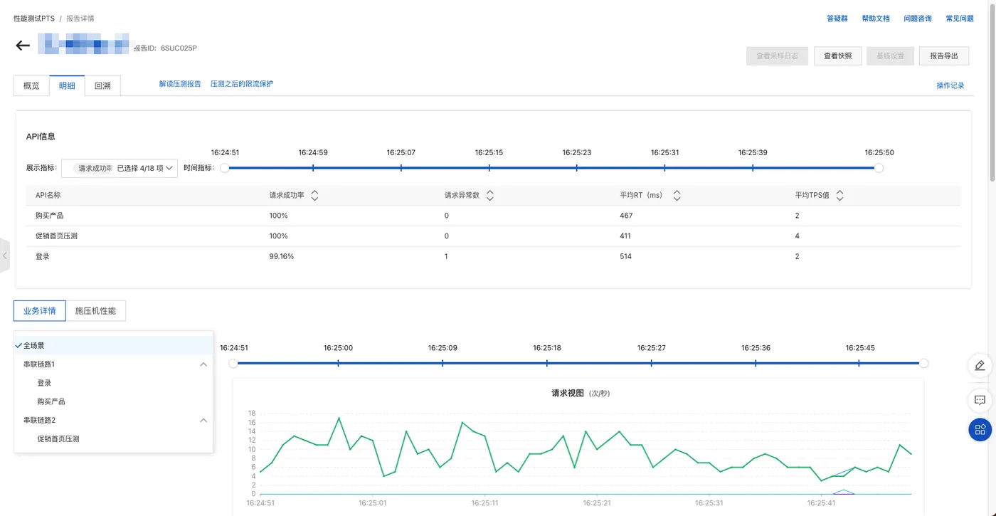
Task: Click the 16:25:23 API timeline tick
Action: 577,168
